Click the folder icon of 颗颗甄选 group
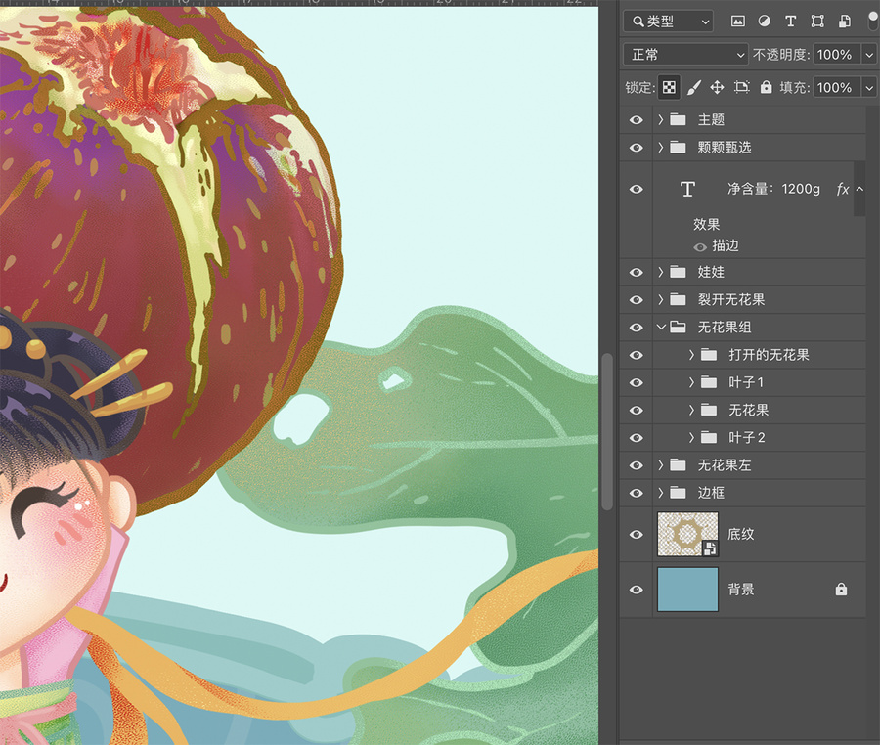Image resolution: width=880 pixels, height=745 pixels. pyautogui.click(x=678, y=147)
